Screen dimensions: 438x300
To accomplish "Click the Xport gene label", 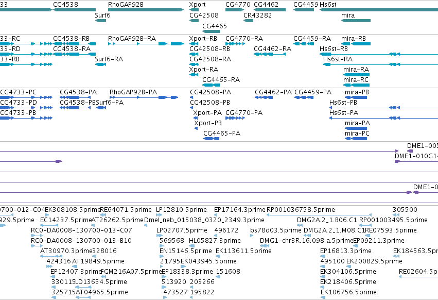I will tap(197, 5).
